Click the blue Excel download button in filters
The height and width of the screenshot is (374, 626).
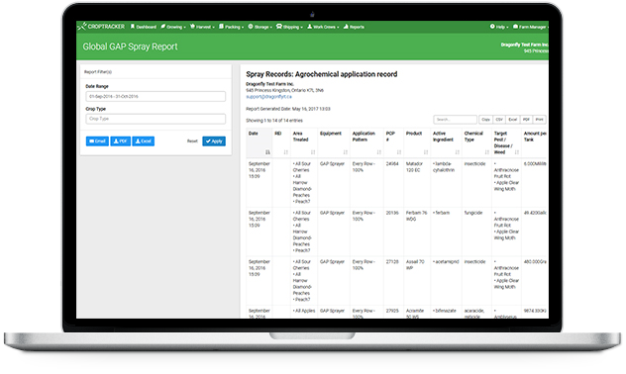click(x=144, y=141)
